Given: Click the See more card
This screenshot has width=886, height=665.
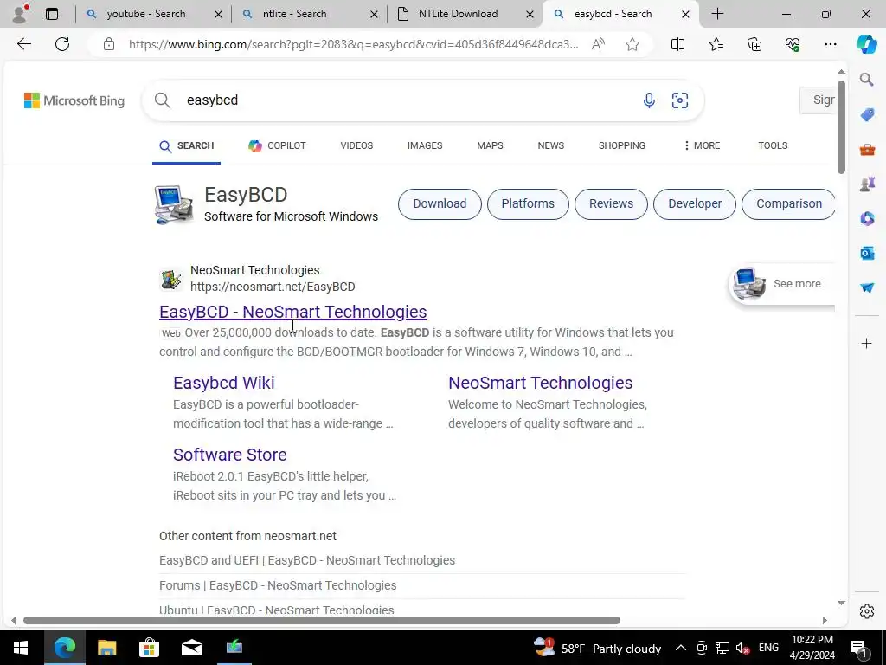Looking at the screenshot, I should pyautogui.click(x=781, y=284).
